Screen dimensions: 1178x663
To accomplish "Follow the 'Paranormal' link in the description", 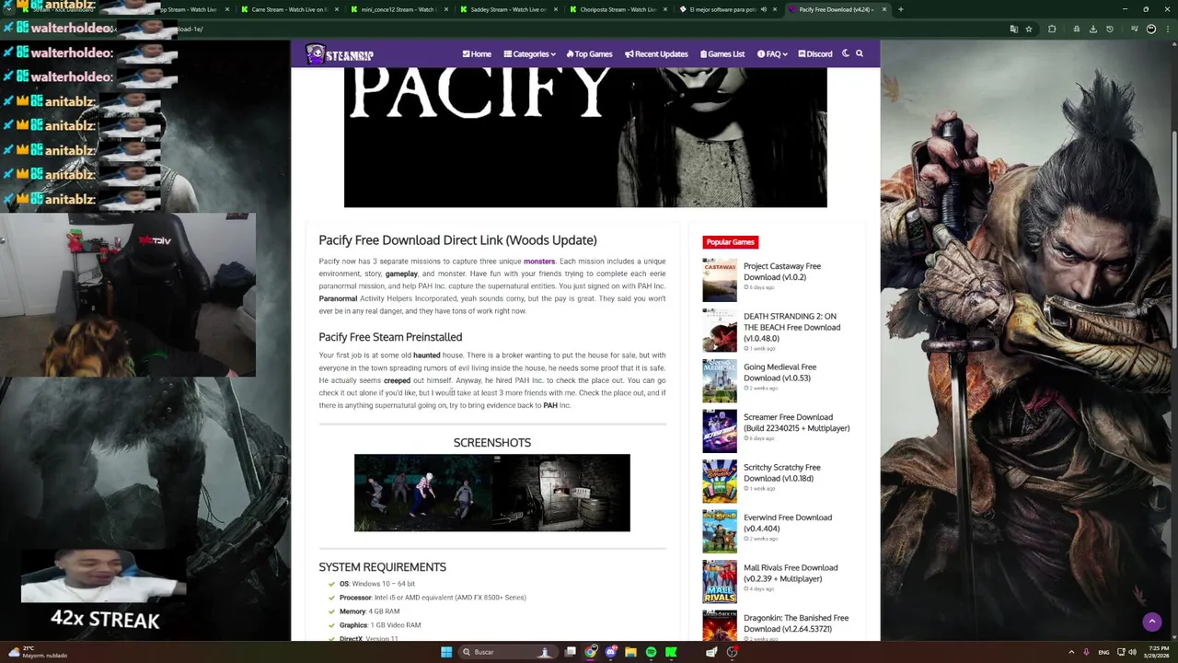I will click(338, 298).
